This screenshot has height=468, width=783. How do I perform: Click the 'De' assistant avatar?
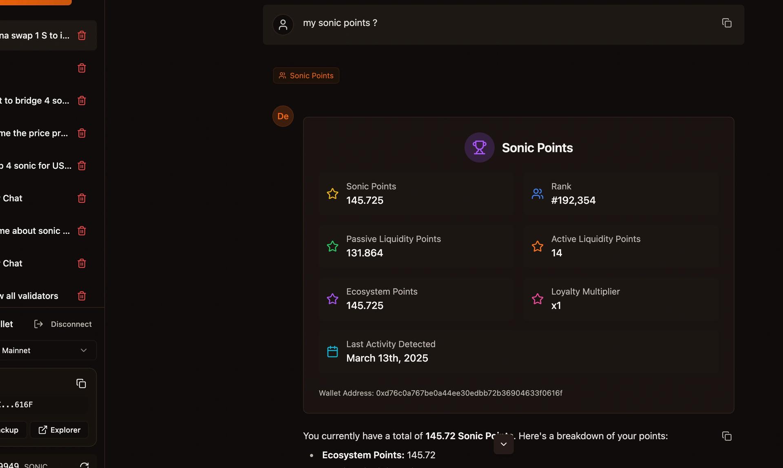[283, 116]
